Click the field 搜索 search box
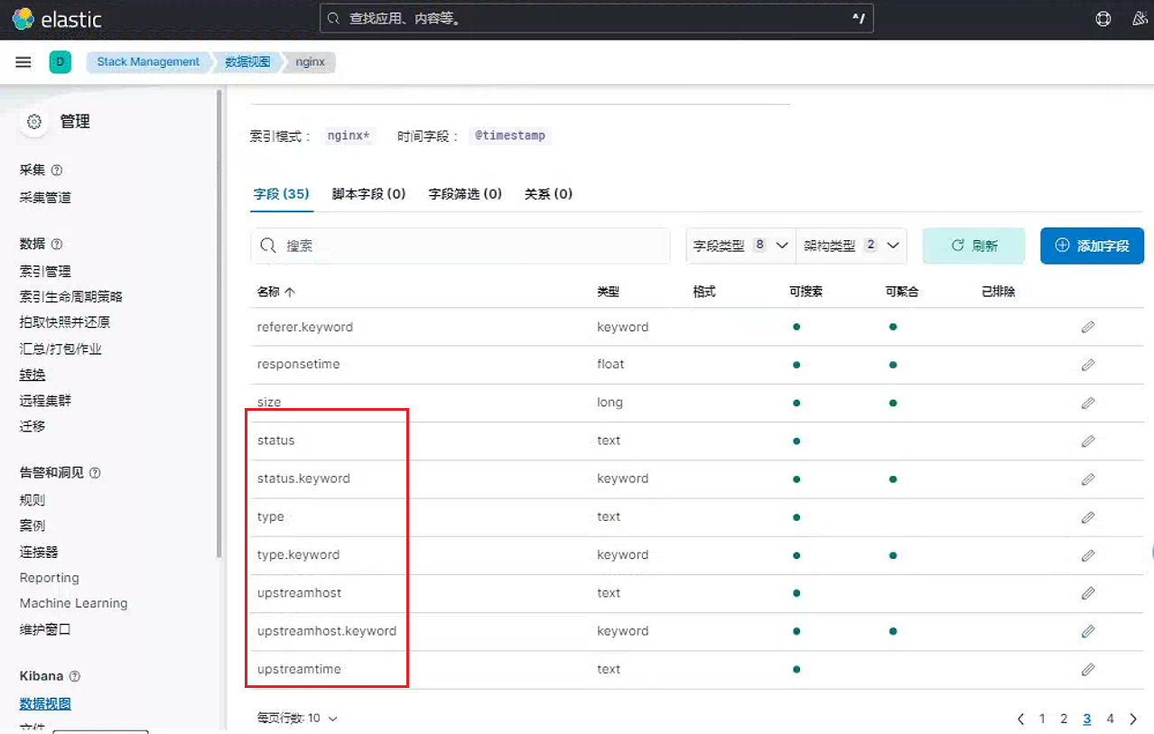Image resolution: width=1154 pixels, height=734 pixels. pyautogui.click(x=461, y=246)
